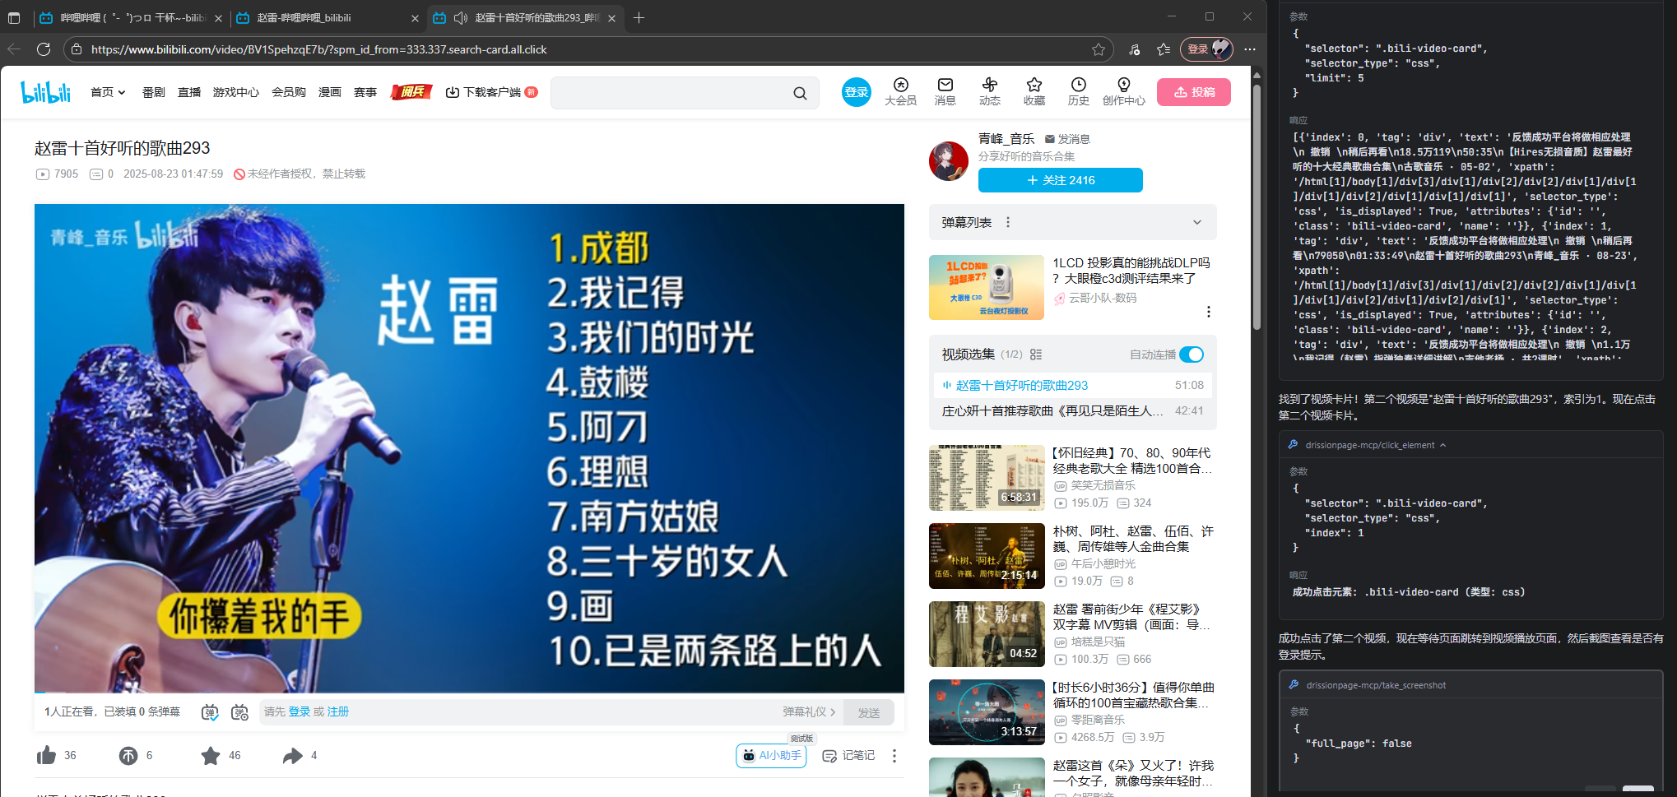Open the 创作中心 creation center icon

[x=1122, y=91]
